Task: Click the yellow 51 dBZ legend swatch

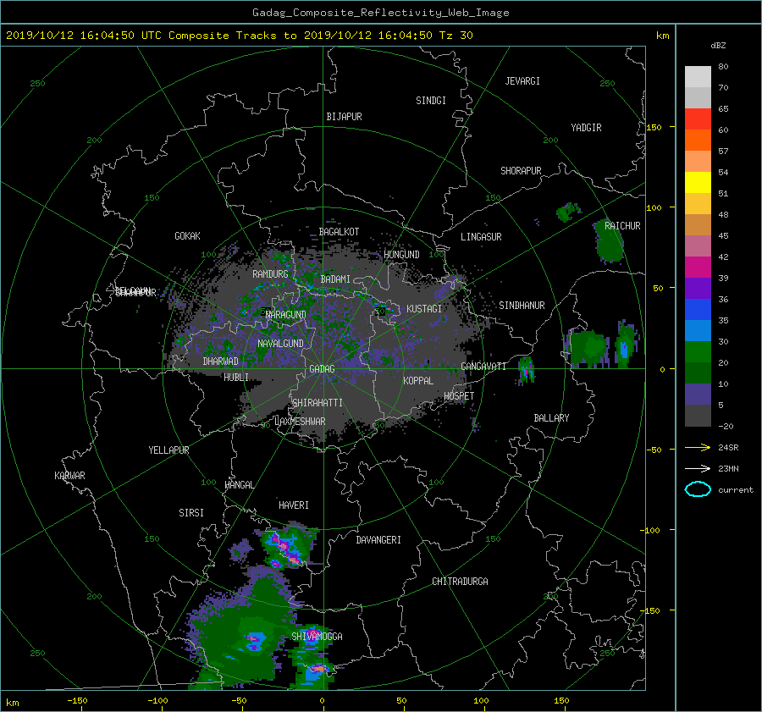Action: [698, 183]
